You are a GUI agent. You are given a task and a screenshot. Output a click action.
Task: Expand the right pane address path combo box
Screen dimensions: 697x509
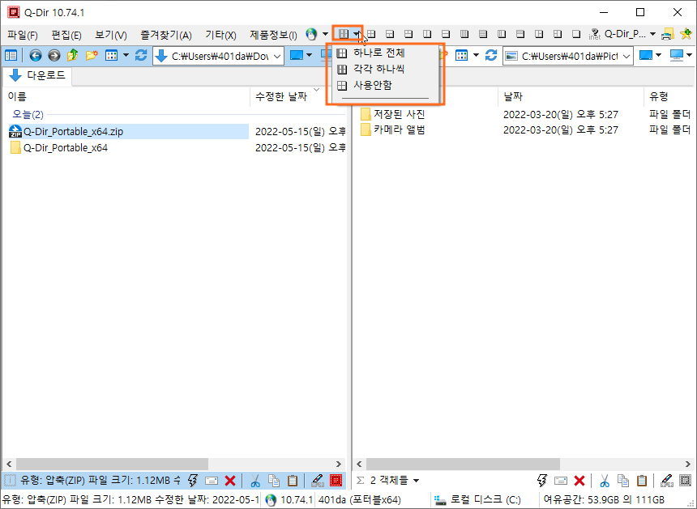tap(626, 56)
